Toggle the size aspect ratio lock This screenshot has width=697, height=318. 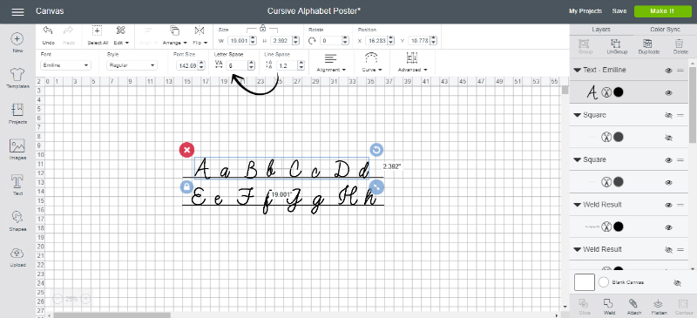tap(263, 28)
